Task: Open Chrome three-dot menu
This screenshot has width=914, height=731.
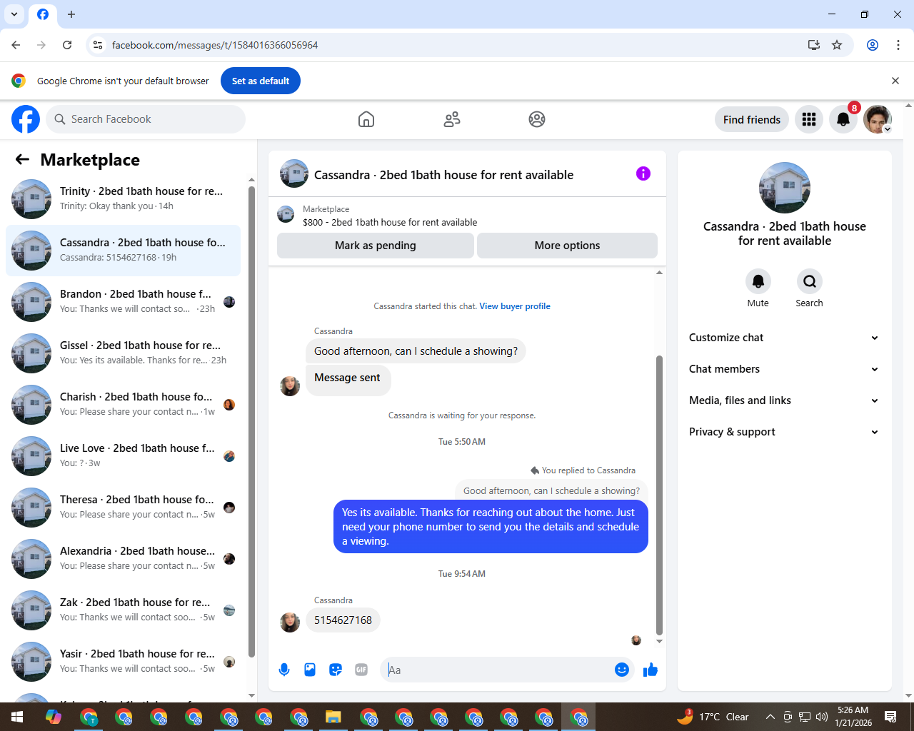Action: (x=898, y=45)
